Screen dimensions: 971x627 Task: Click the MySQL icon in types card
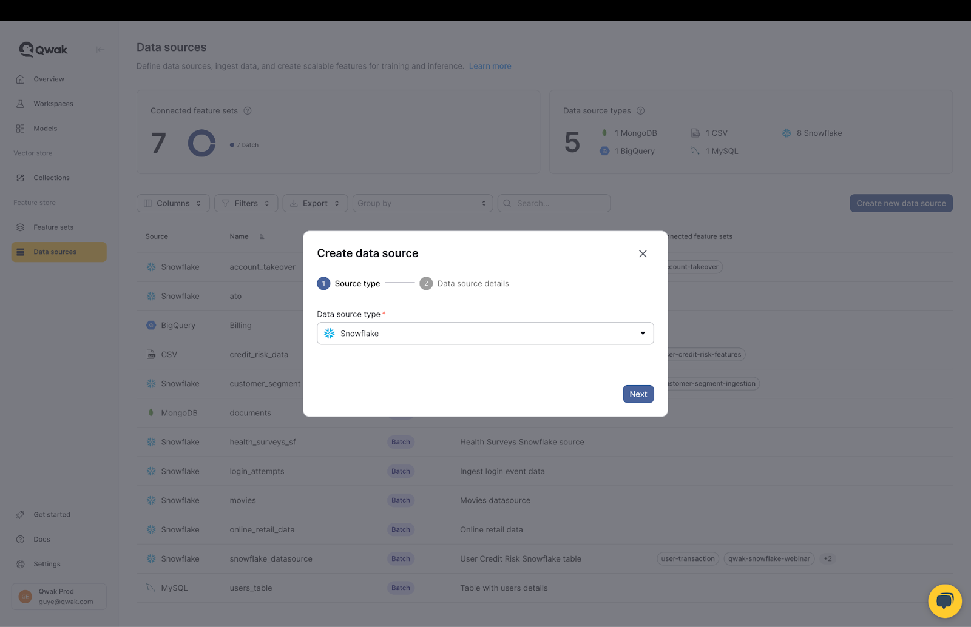click(x=695, y=151)
